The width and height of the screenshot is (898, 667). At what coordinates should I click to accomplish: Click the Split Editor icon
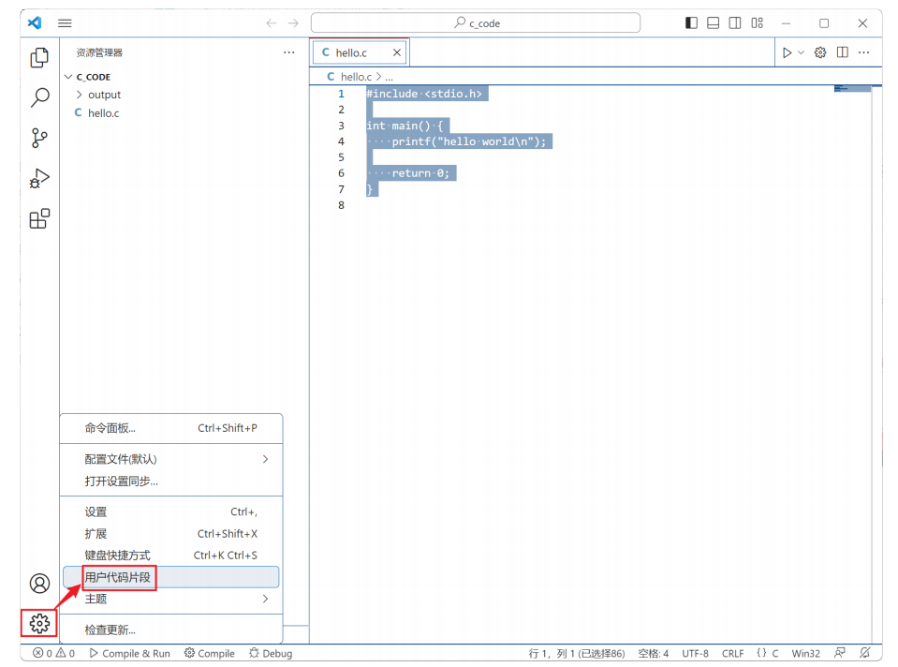843,52
